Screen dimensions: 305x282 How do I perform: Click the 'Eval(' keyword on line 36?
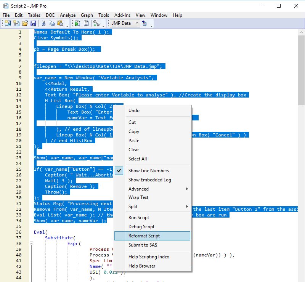[x=41, y=232]
